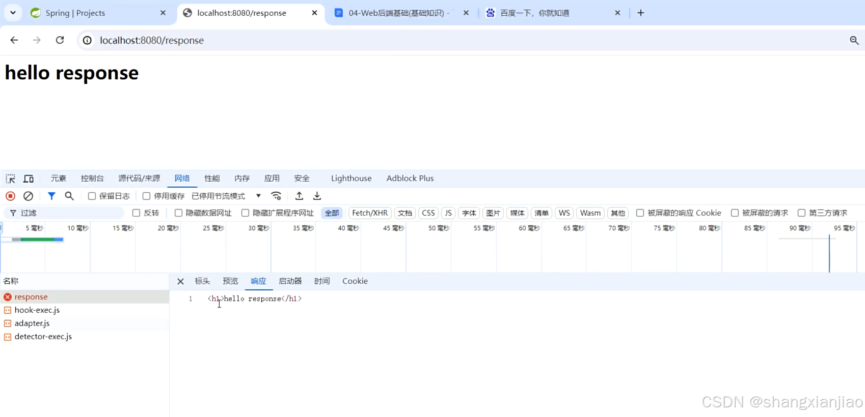This screenshot has height=417, width=865.
Task: Clear the network log
Action: coord(29,196)
